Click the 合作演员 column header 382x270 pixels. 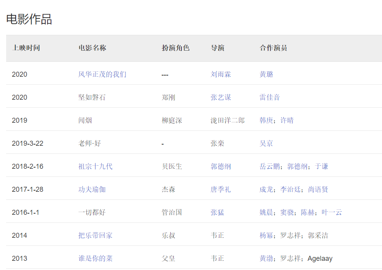click(x=273, y=48)
